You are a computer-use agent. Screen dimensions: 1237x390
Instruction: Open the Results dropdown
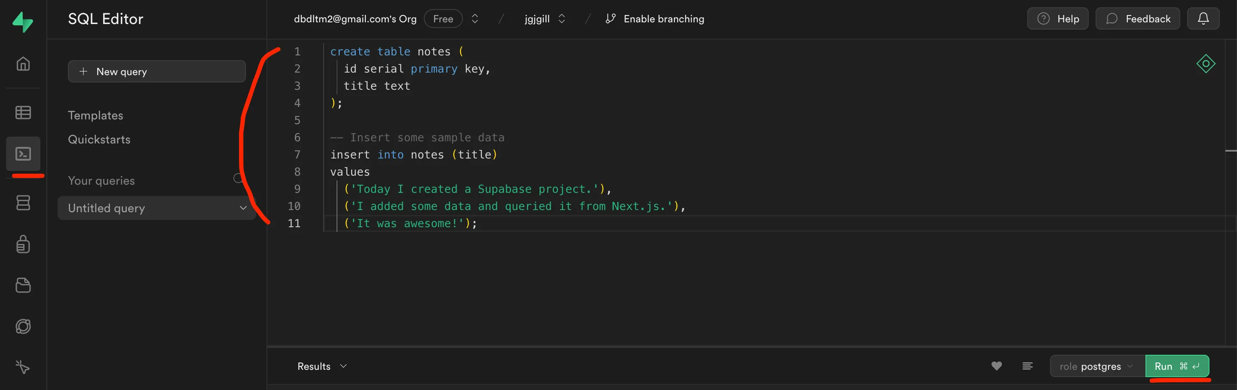click(321, 366)
